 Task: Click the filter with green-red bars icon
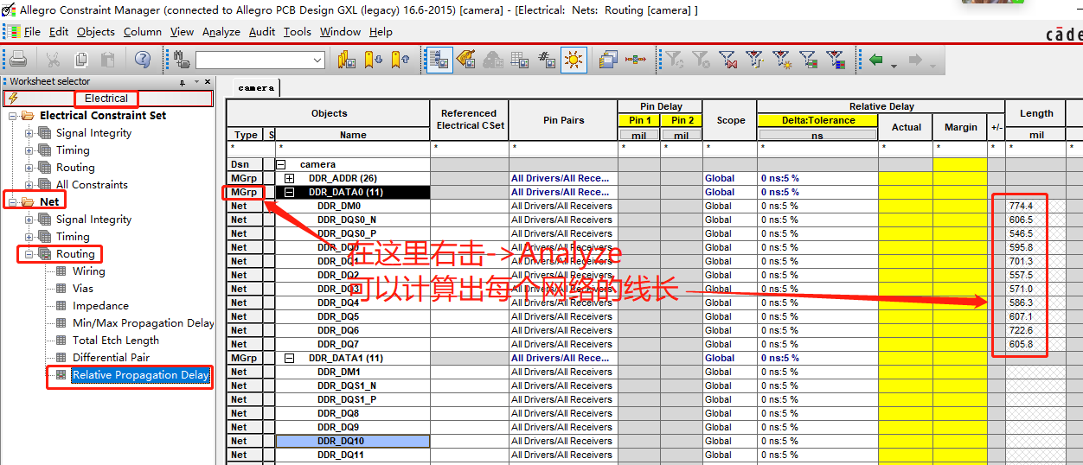click(x=809, y=60)
